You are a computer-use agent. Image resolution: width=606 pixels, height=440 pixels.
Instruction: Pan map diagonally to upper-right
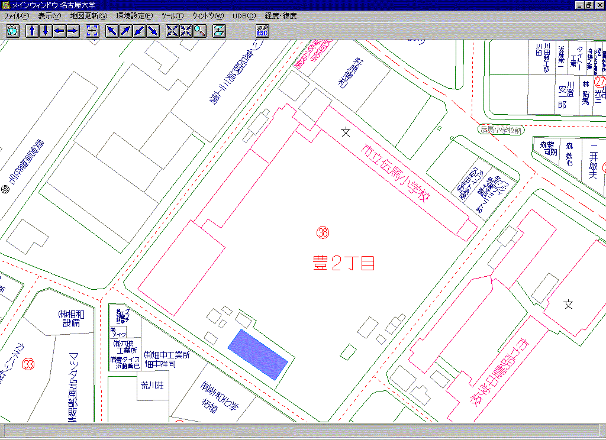[x=125, y=31]
